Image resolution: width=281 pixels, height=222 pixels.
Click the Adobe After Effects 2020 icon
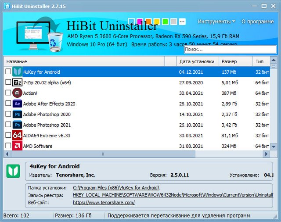pos(17,104)
